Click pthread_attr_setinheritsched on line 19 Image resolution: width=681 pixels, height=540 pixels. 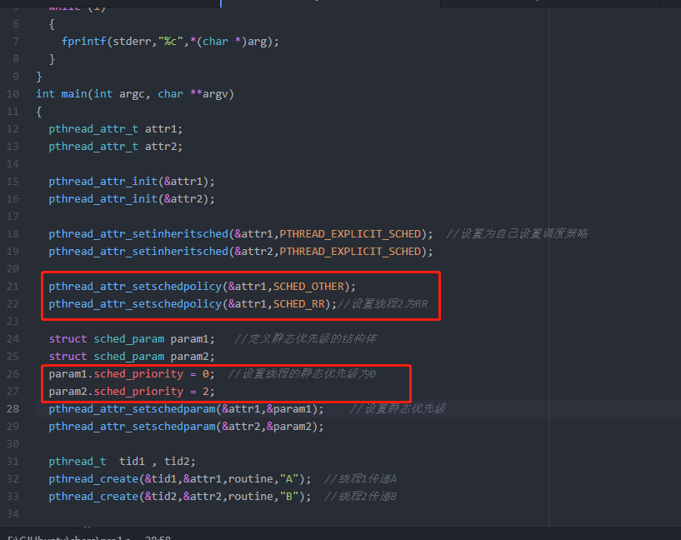pos(138,252)
